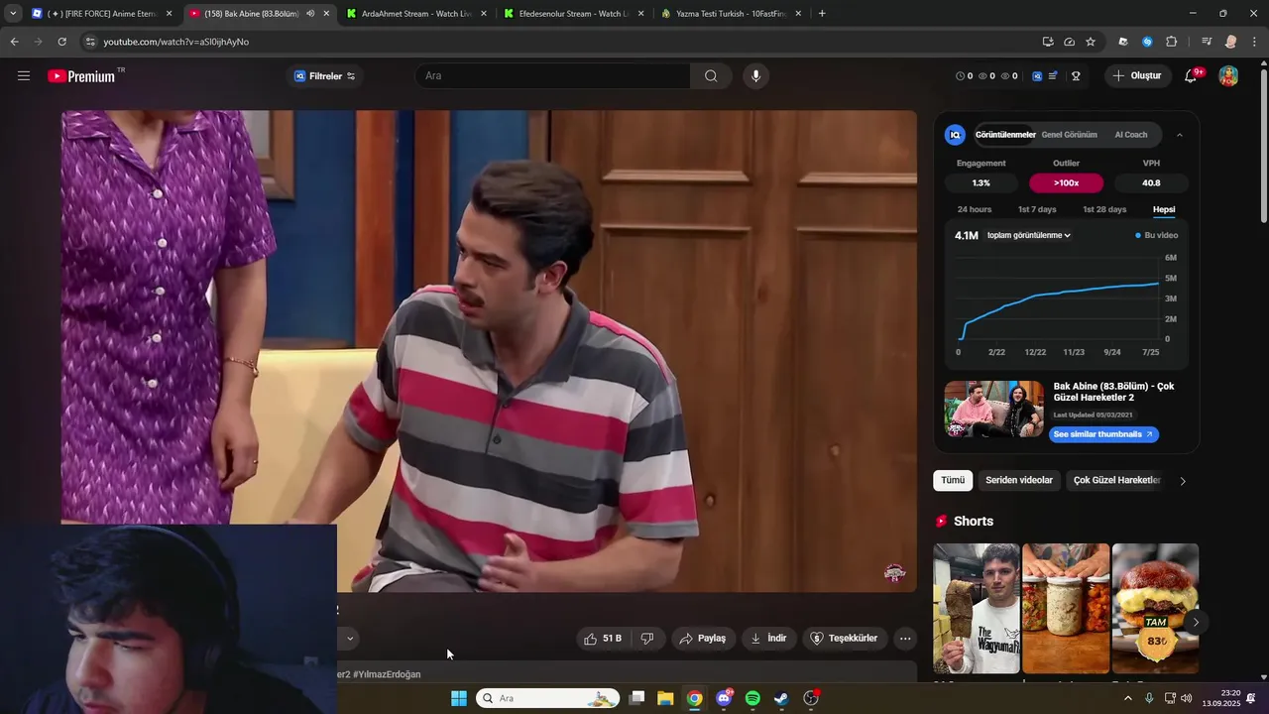The image size is (1269, 714).
Task: Select the Tümü filter chip
Action: (953, 480)
